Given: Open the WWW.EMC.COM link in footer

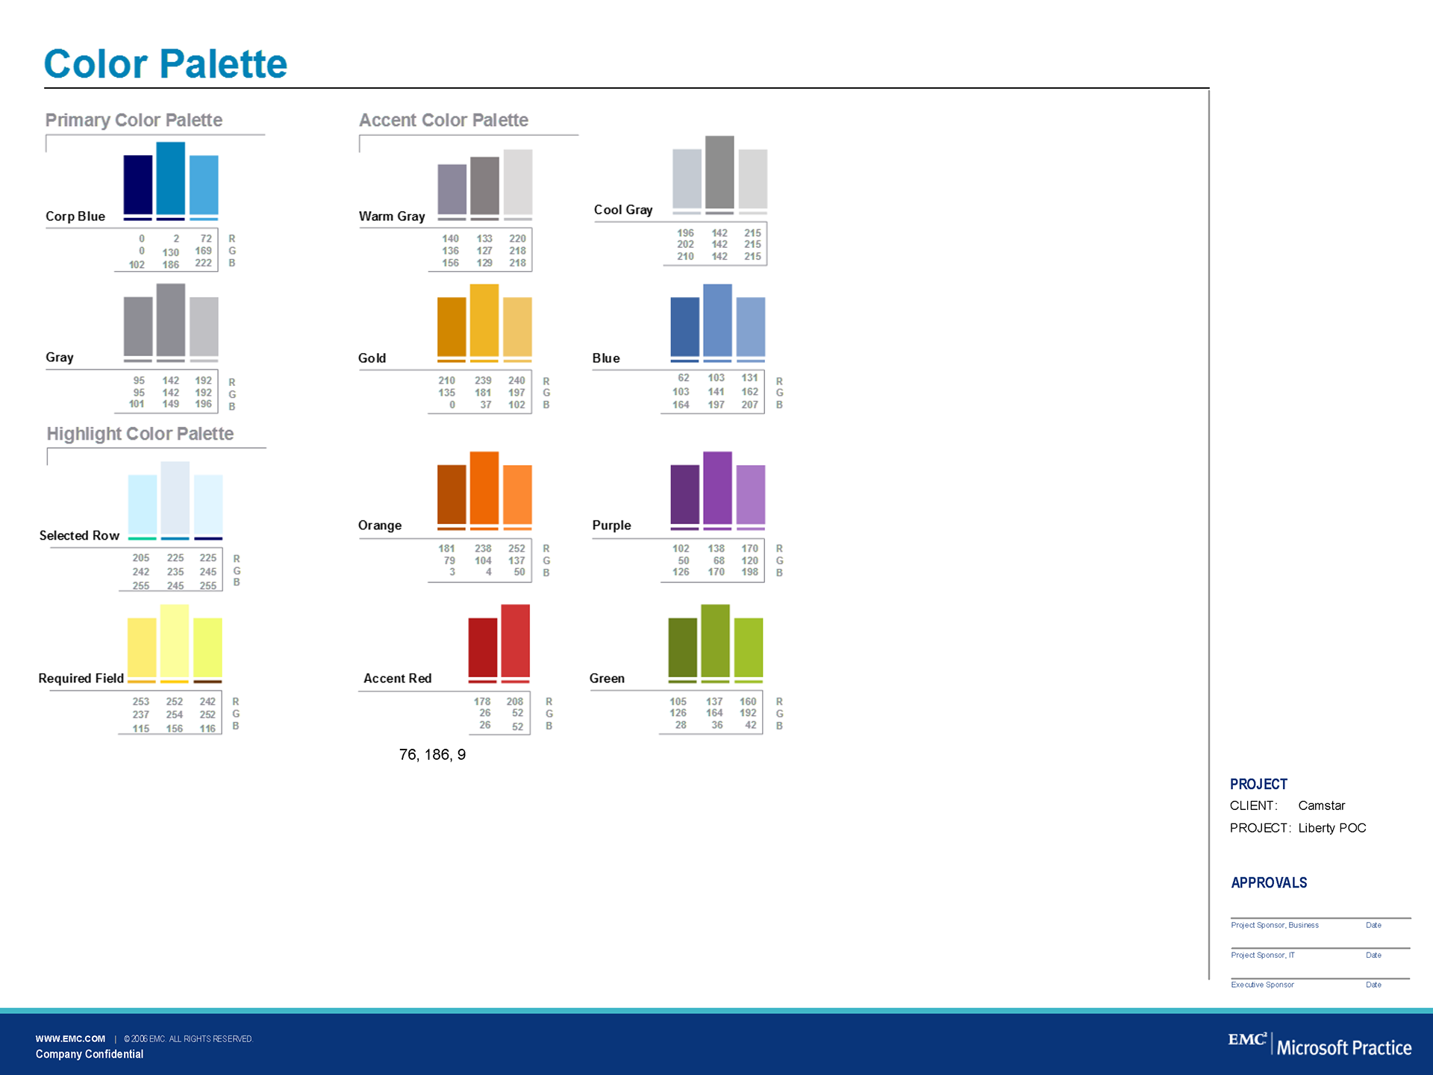Looking at the screenshot, I should tap(70, 1038).
